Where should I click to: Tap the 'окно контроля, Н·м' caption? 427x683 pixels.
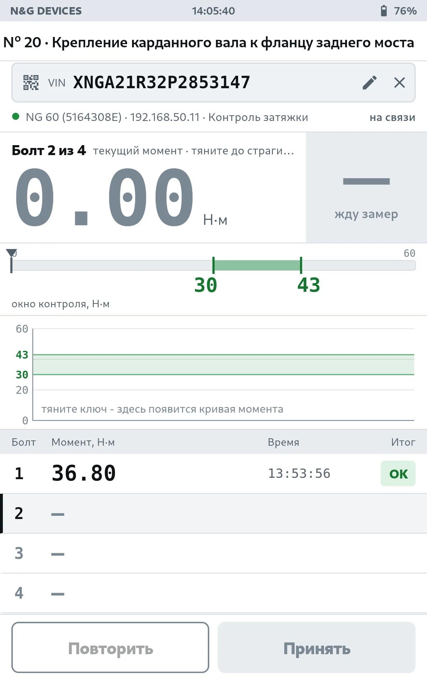click(60, 304)
